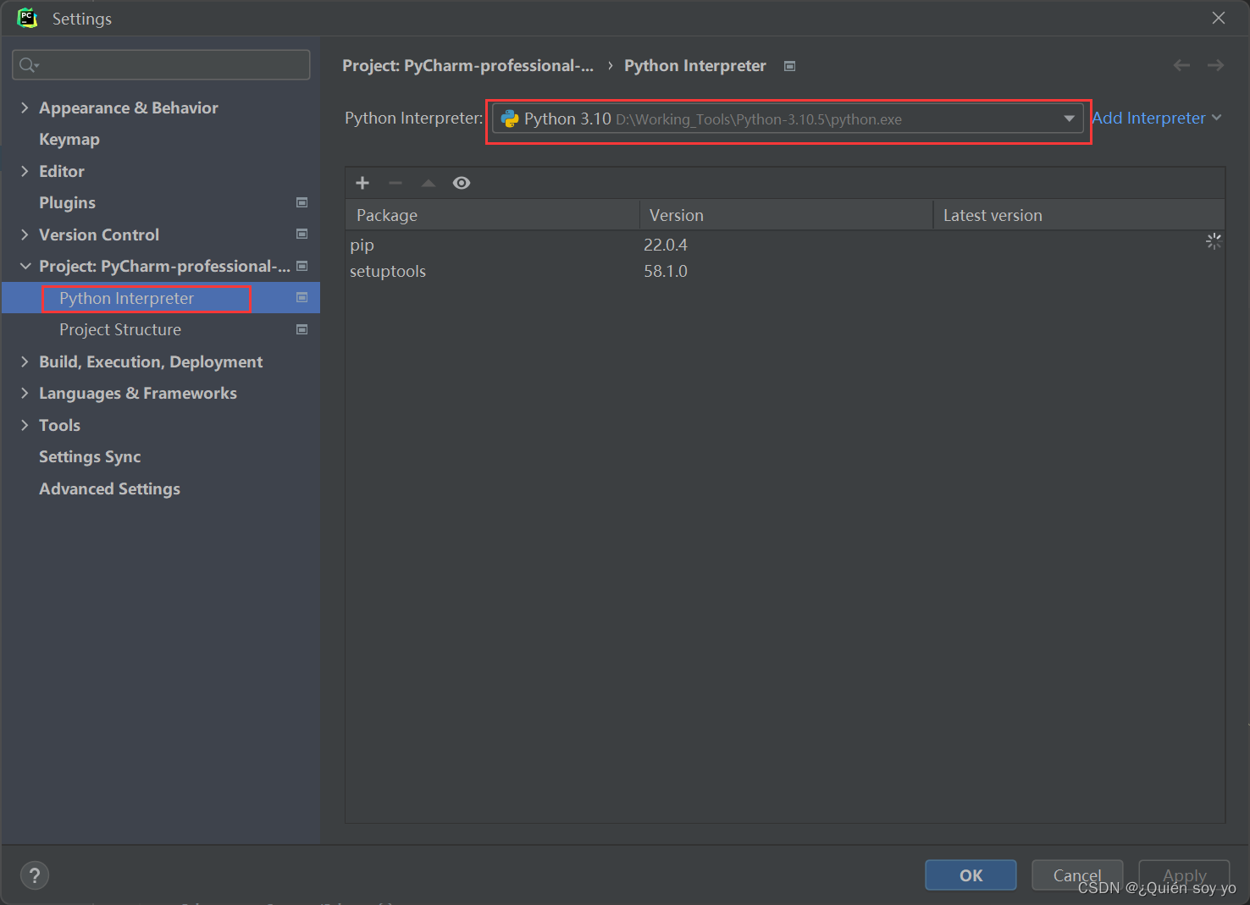Click the search magnifier icon in settings search
The image size is (1250, 905).
click(x=29, y=65)
